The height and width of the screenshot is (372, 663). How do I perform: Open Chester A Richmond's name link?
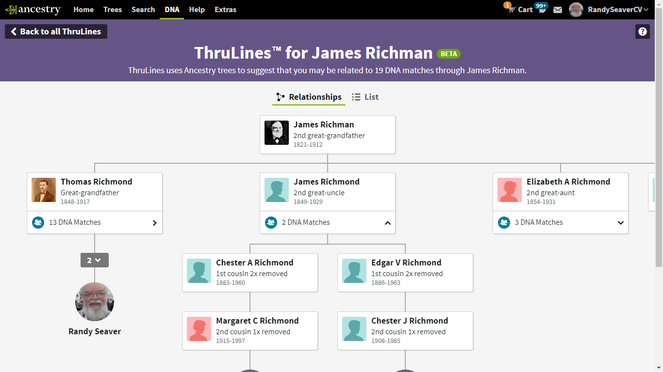coord(255,263)
